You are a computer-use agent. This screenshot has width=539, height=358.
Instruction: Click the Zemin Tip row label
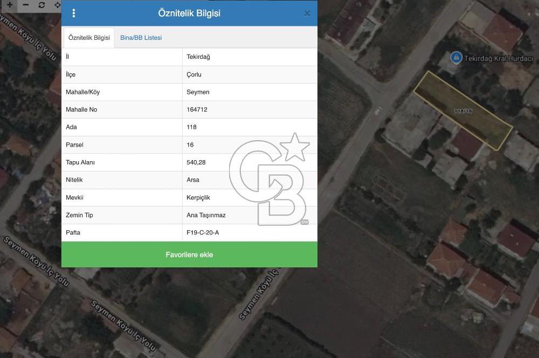click(79, 215)
